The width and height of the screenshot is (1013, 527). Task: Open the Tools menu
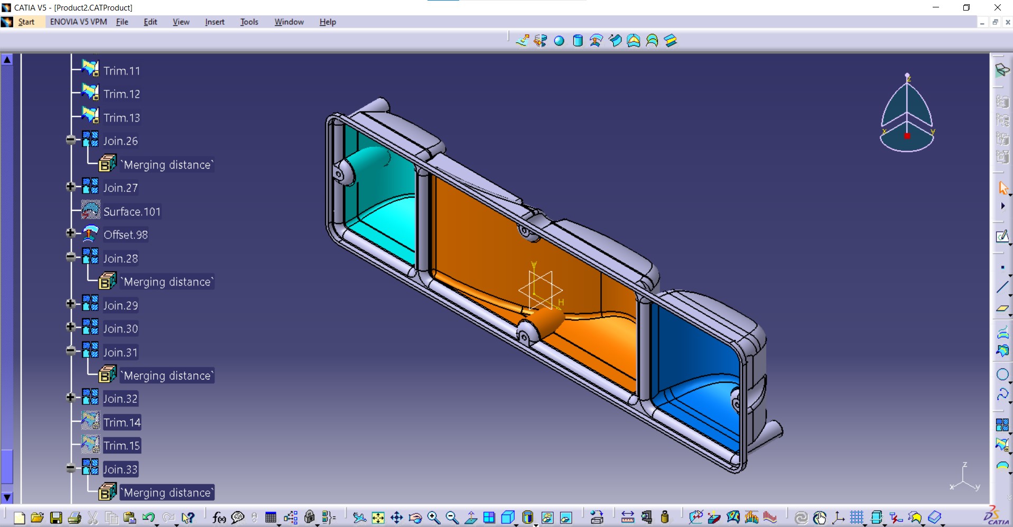click(x=249, y=22)
